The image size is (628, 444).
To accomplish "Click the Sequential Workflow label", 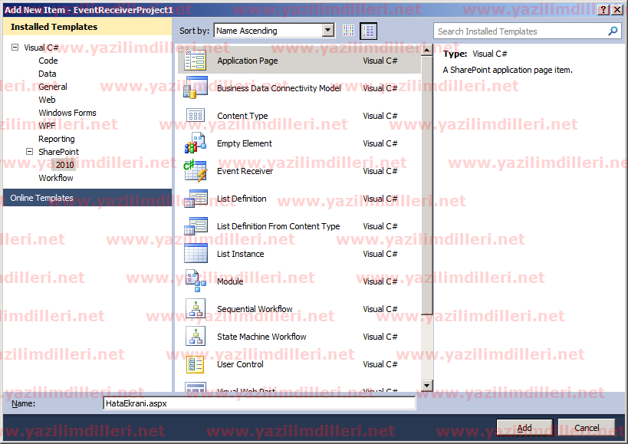I will [x=255, y=310].
